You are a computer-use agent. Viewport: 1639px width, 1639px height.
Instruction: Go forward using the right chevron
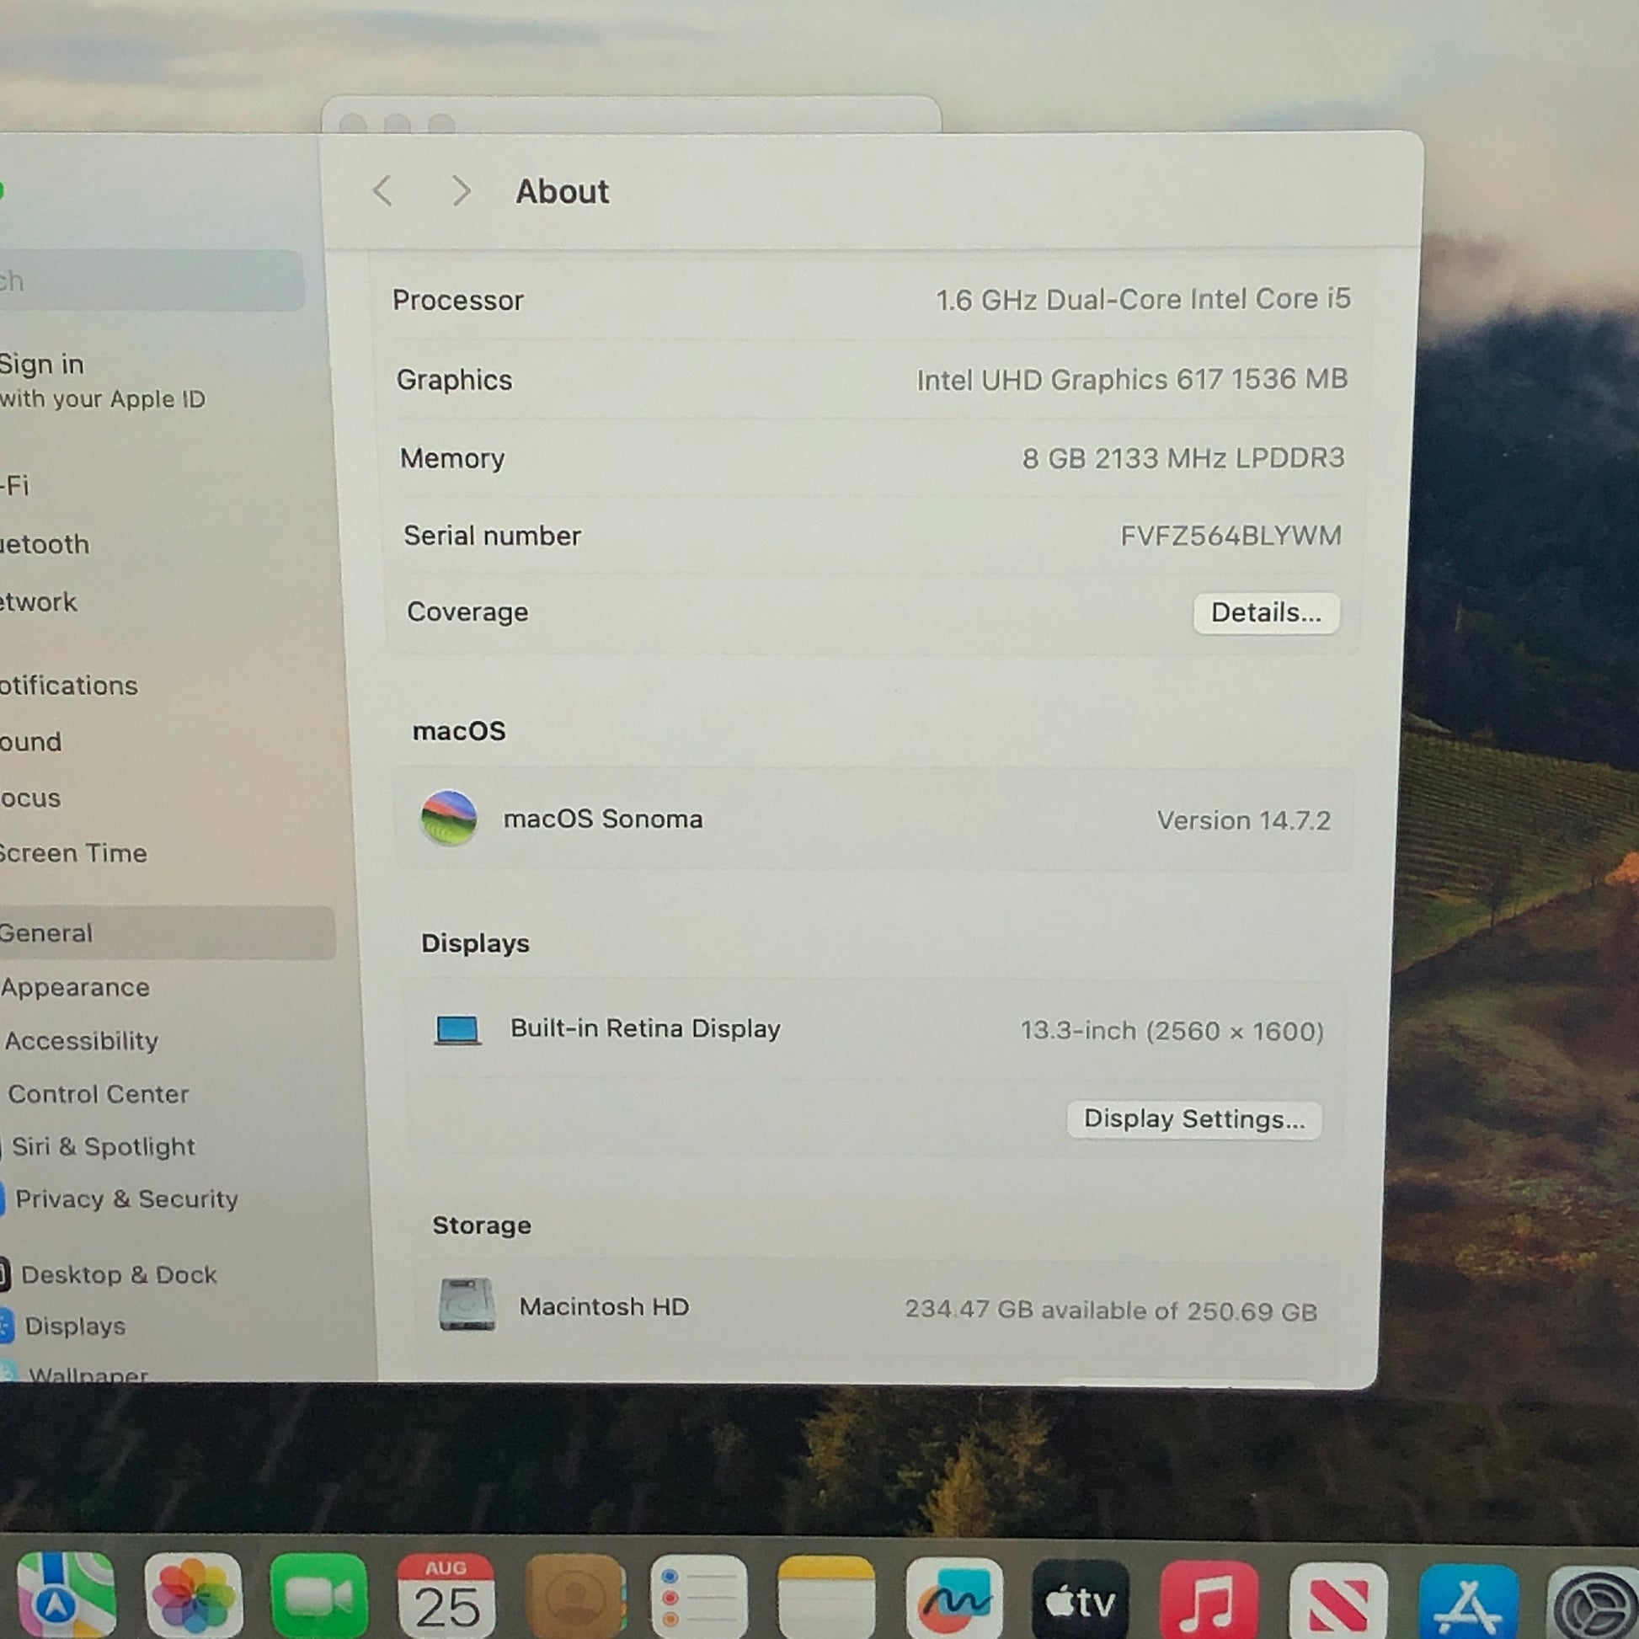click(461, 191)
